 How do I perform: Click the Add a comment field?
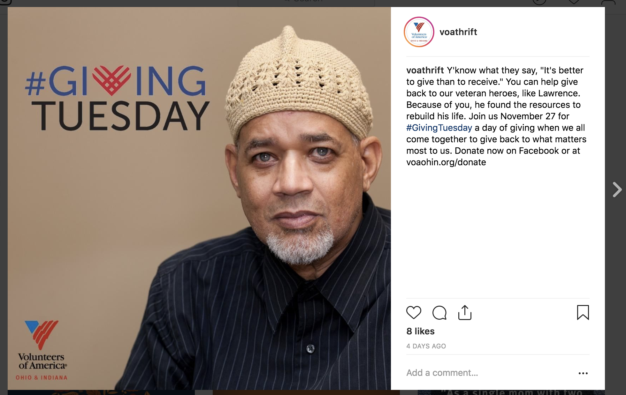click(x=489, y=373)
